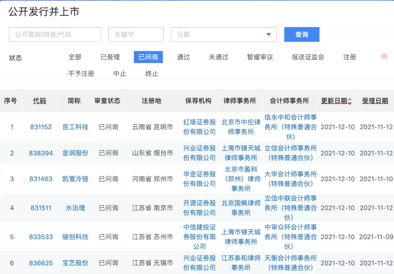Open the 日期 dropdown arrow

(x=269, y=34)
